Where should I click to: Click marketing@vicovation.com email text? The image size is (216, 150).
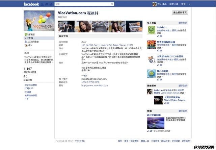pyautogui.click(x=94, y=79)
